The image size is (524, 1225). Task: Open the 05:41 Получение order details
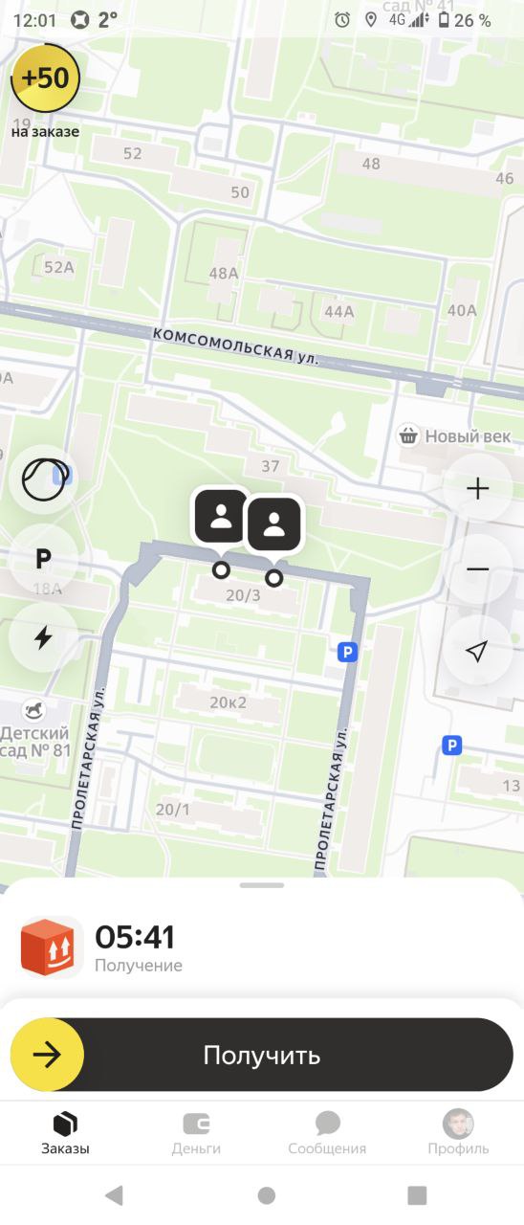[262, 947]
